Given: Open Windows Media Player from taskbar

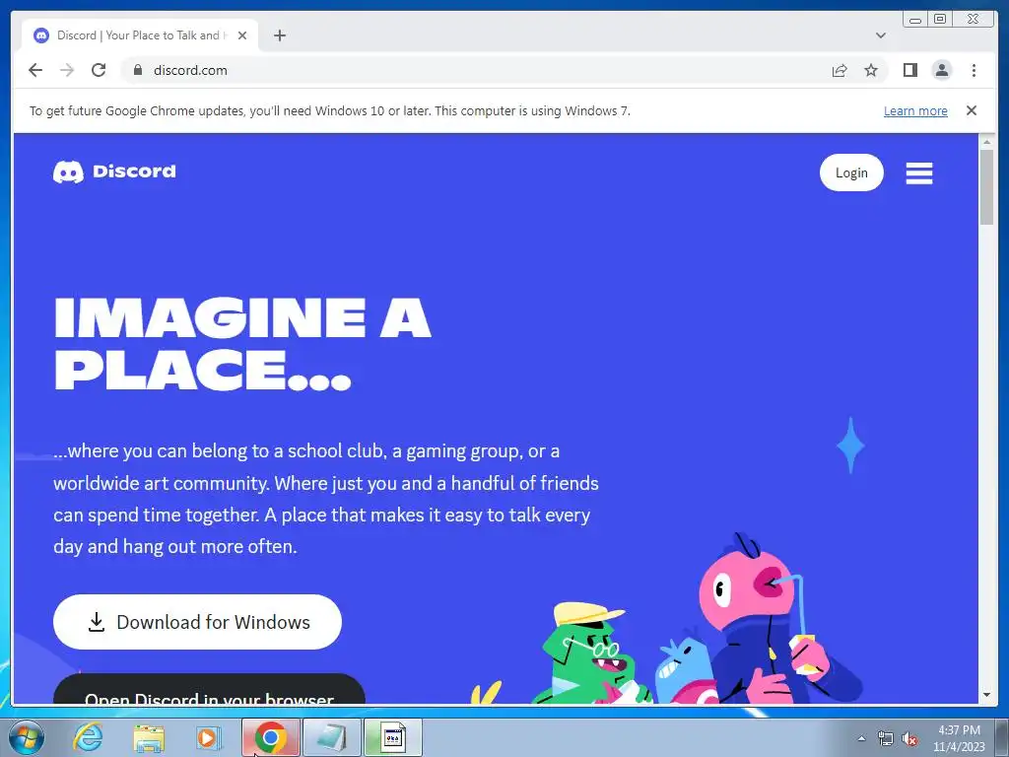Looking at the screenshot, I should coord(209,737).
